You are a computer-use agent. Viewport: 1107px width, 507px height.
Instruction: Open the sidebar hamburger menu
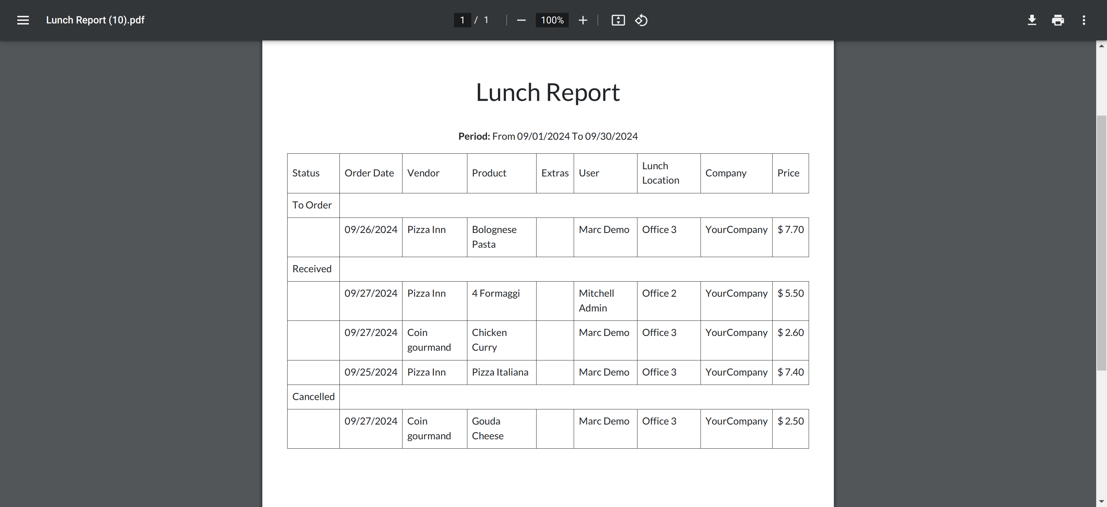tap(23, 20)
